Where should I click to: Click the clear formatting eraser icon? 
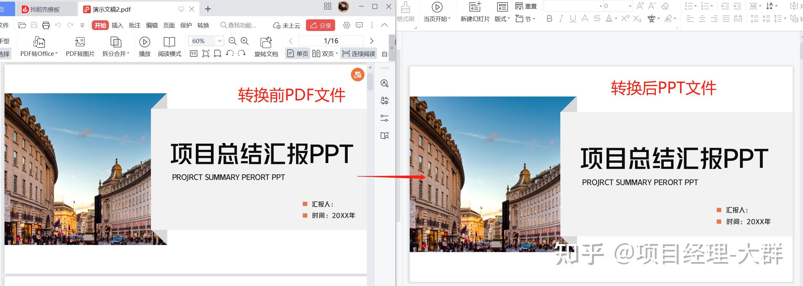(x=665, y=6)
